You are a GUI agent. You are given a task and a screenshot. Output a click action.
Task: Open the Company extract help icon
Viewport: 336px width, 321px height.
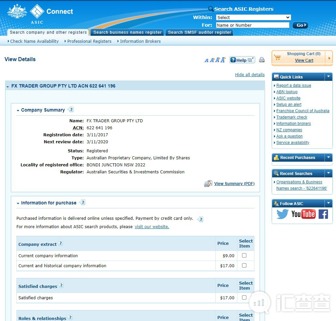click(61, 243)
